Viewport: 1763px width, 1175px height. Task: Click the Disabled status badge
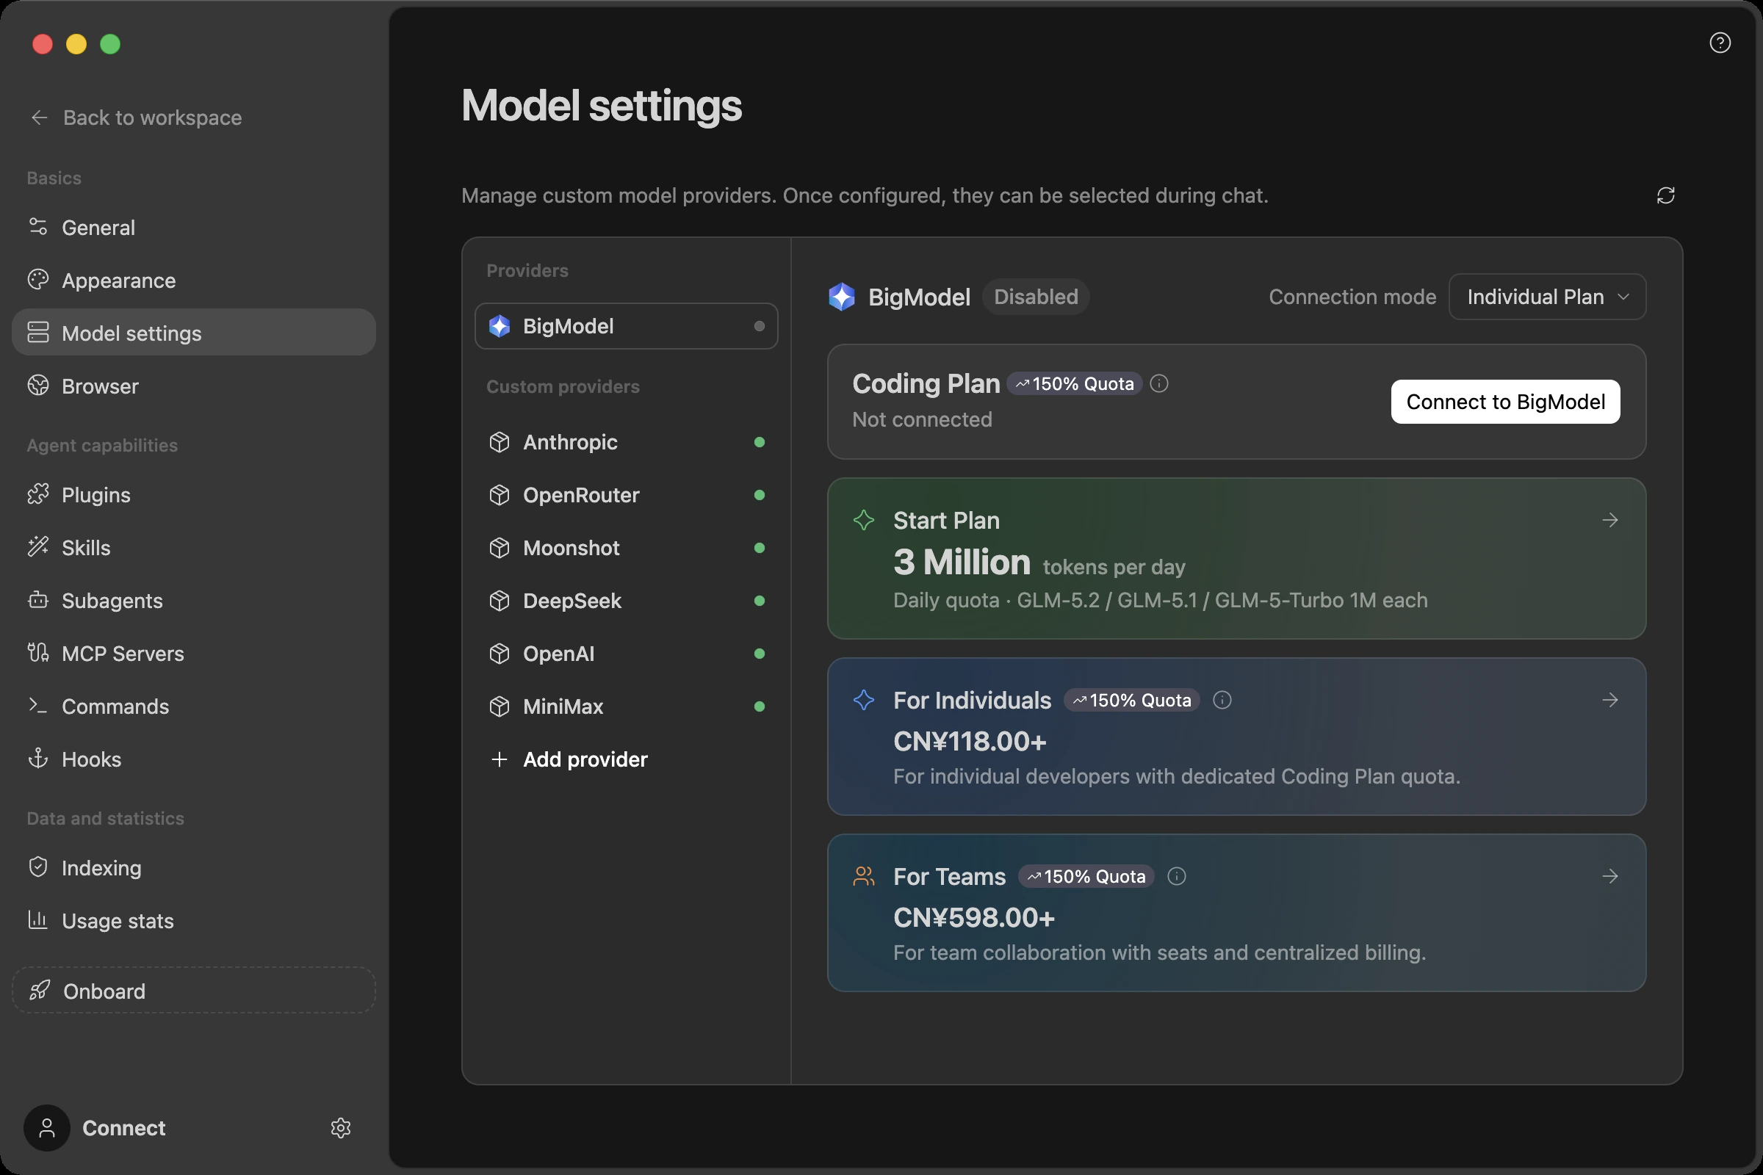tap(1036, 297)
